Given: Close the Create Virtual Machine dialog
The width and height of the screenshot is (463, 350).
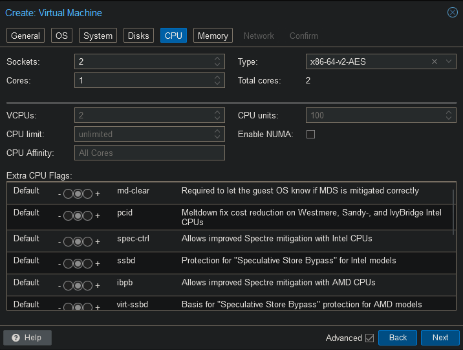Looking at the screenshot, I should 452,12.
